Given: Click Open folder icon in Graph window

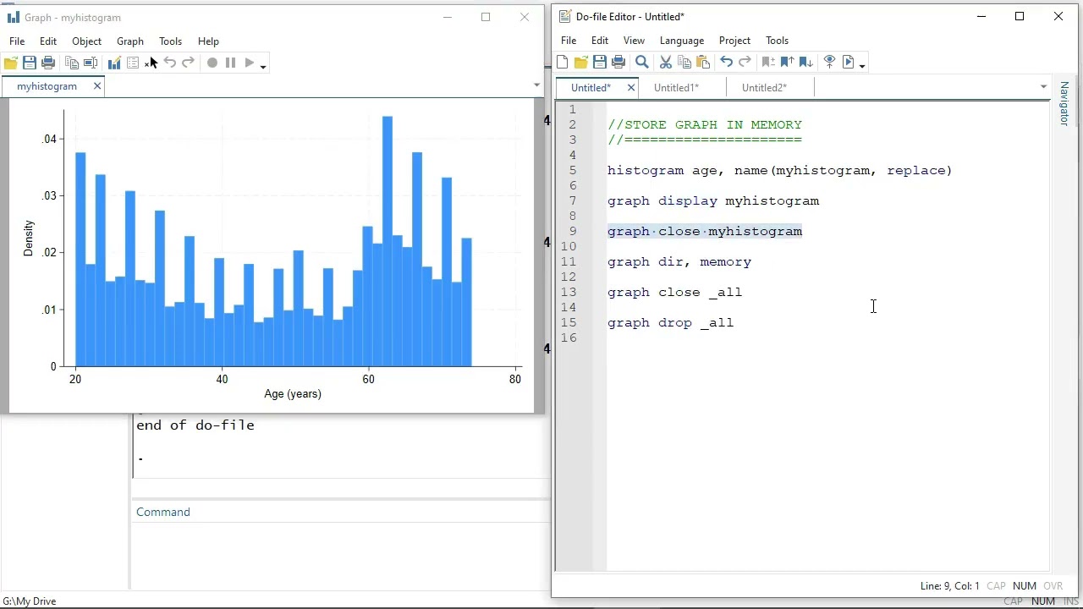Looking at the screenshot, I should coord(10,63).
